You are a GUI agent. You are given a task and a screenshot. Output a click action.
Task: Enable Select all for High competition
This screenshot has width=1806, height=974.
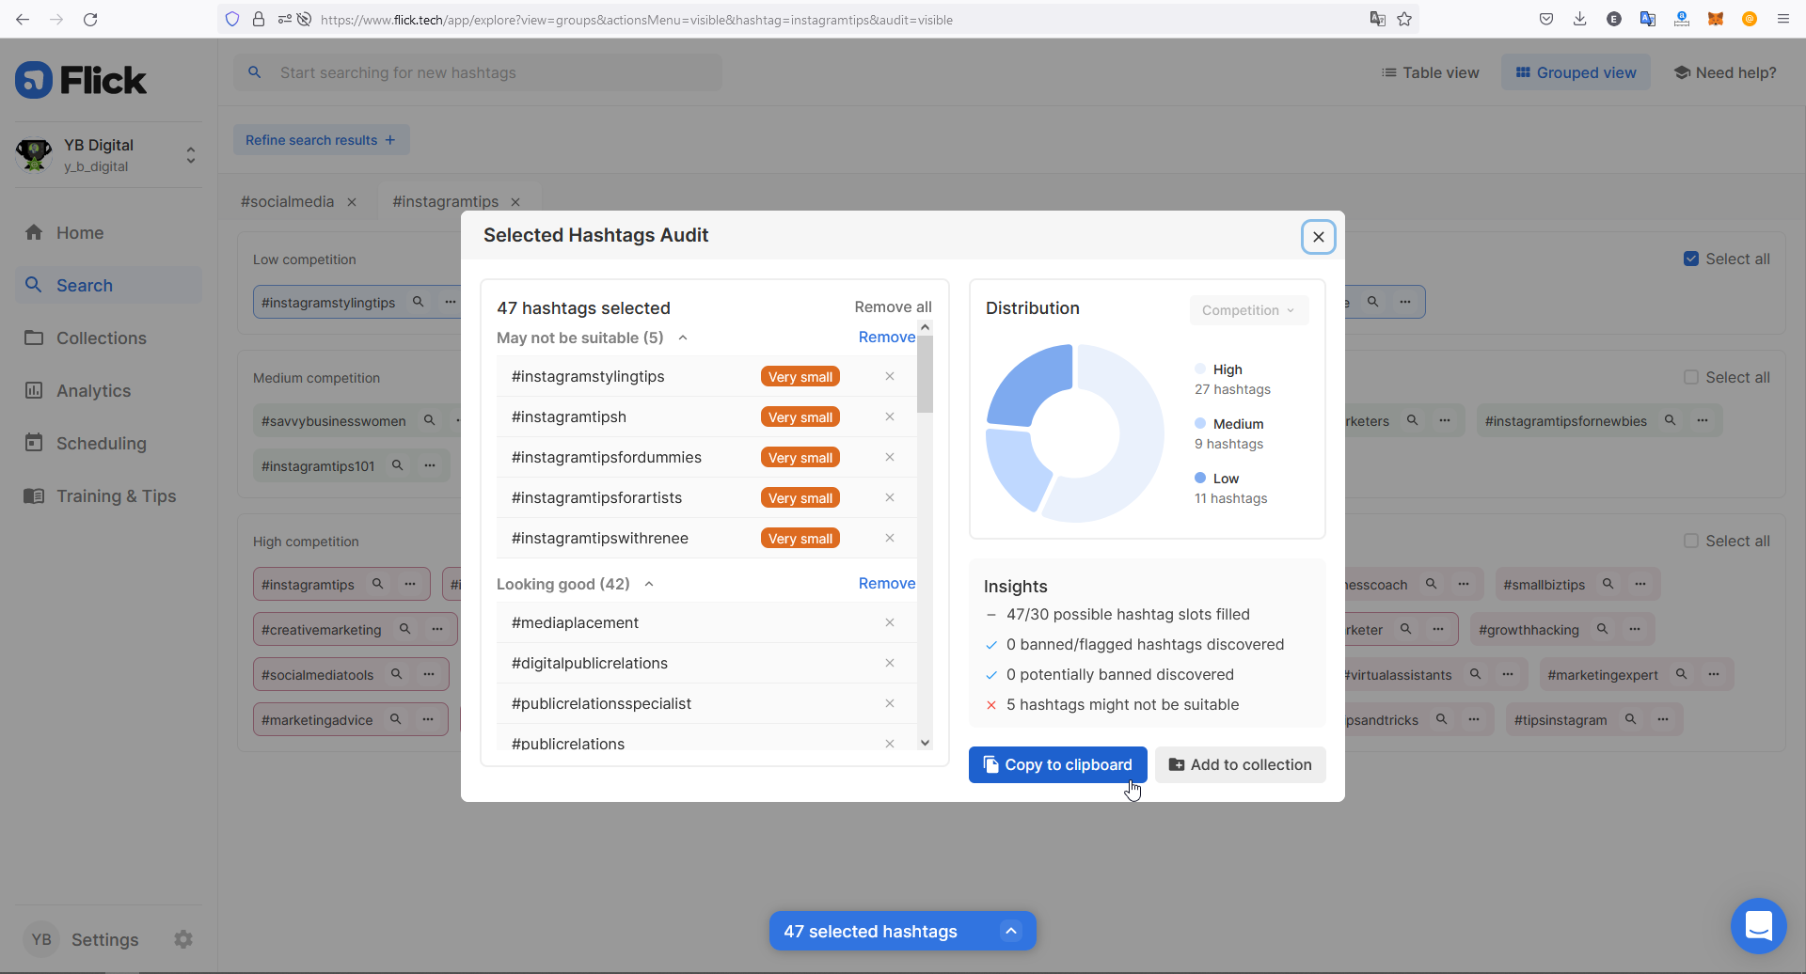pyautogui.click(x=1692, y=541)
